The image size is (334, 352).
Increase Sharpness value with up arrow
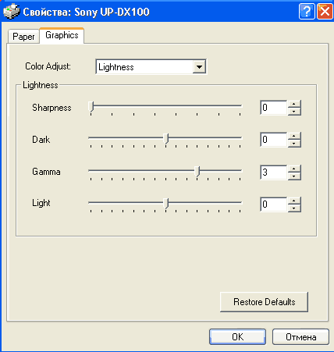(x=294, y=104)
